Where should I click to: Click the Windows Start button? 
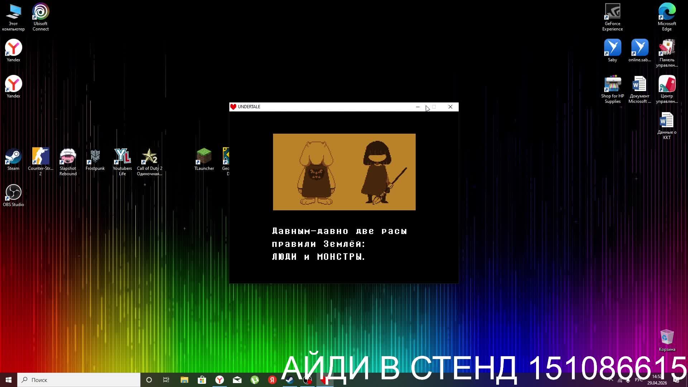9,380
